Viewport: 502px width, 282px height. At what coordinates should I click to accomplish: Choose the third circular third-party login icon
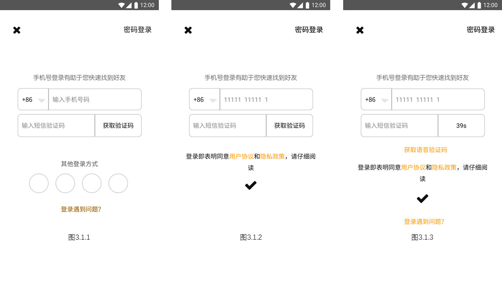click(x=92, y=183)
